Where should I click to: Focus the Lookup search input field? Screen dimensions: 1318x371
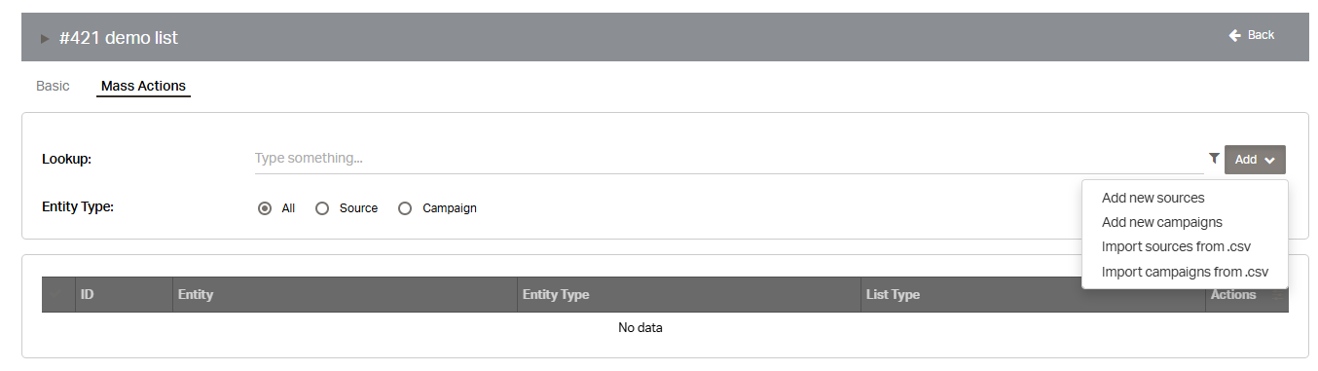coord(728,158)
